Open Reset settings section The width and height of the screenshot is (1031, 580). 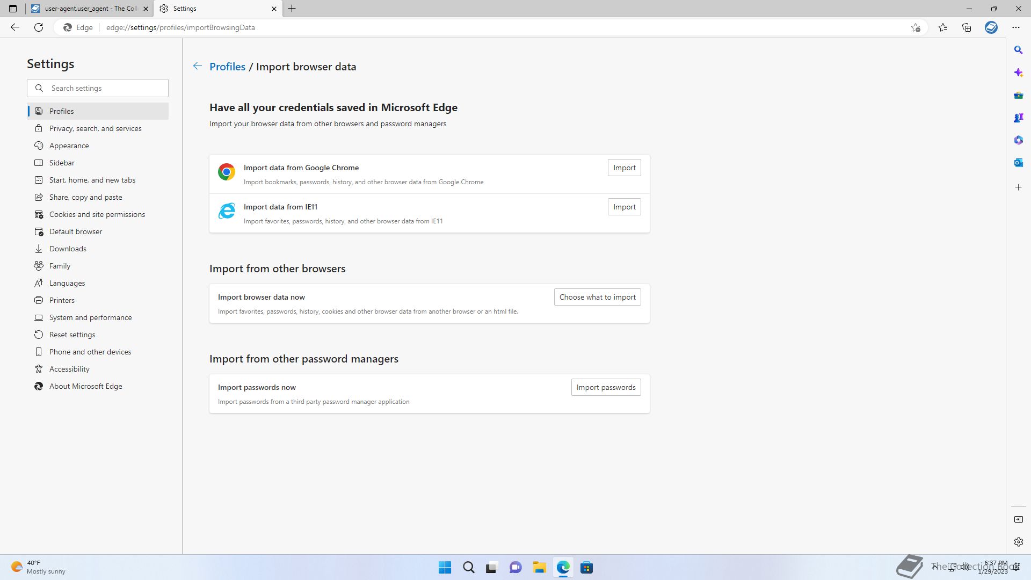click(x=98, y=335)
